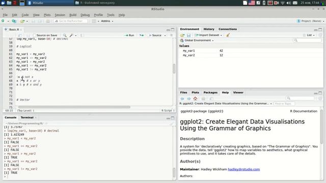
Task: Click the file manager window button in taskbar
Action: pos(95,3)
